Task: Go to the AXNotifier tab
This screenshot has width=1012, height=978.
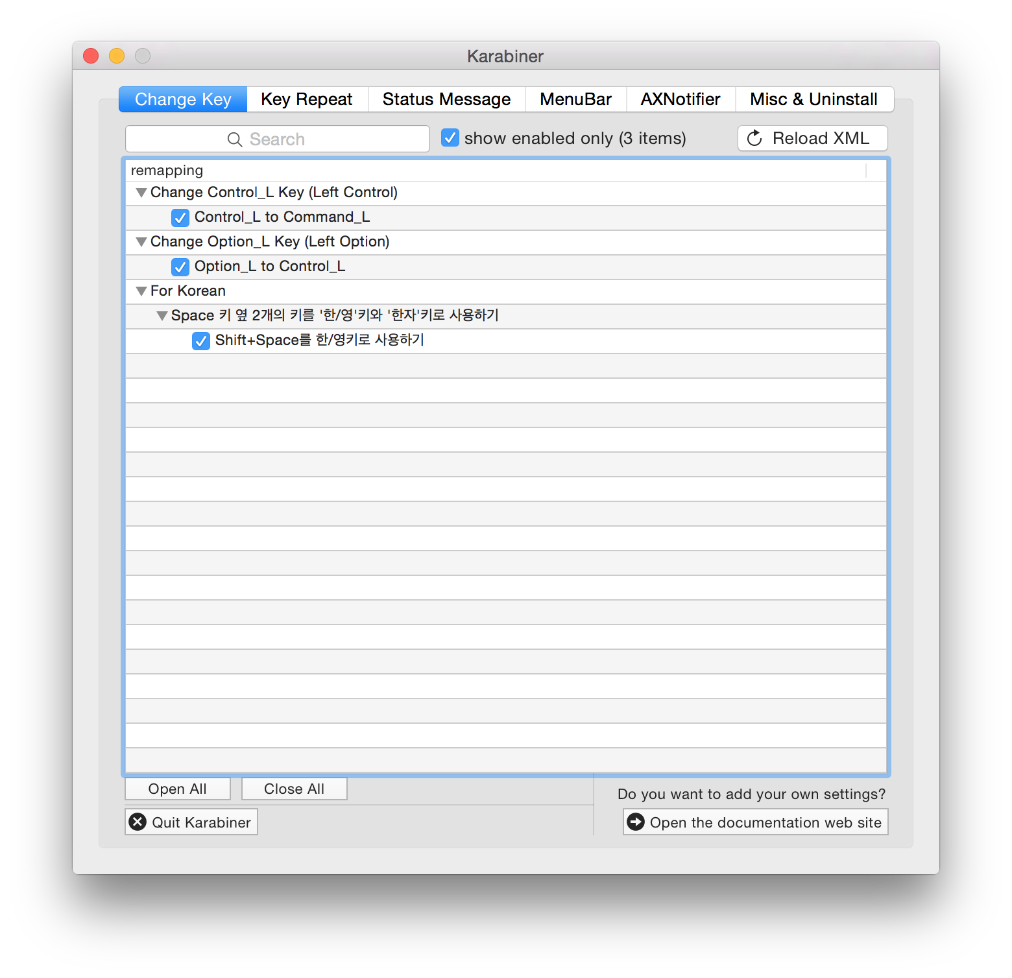Action: tap(681, 99)
